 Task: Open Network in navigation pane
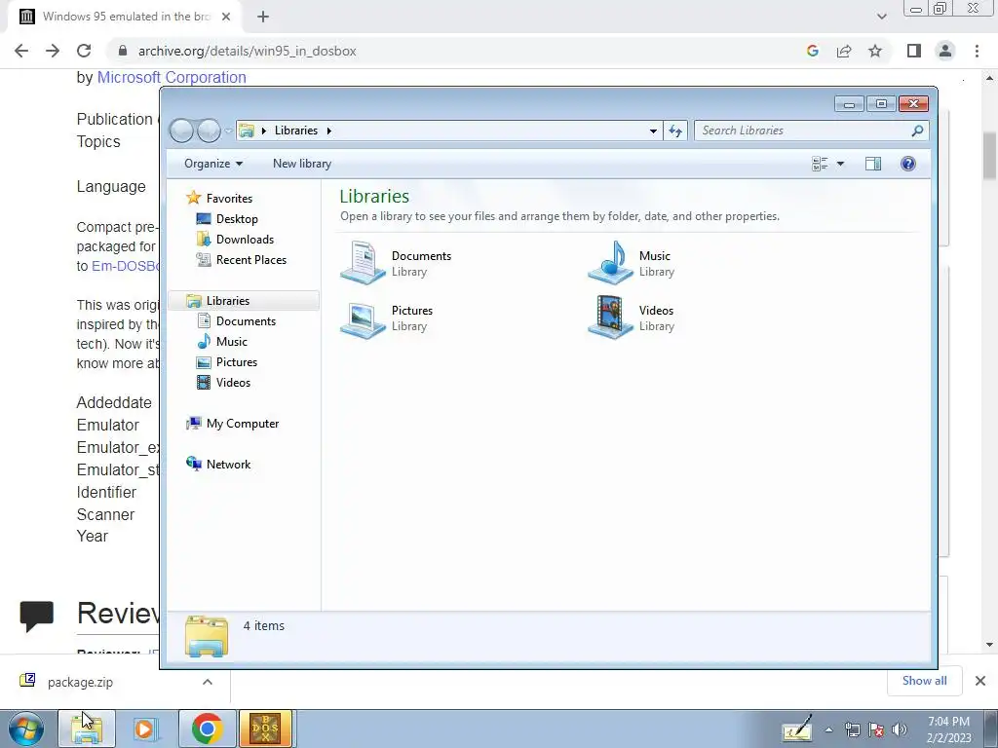[x=228, y=465]
